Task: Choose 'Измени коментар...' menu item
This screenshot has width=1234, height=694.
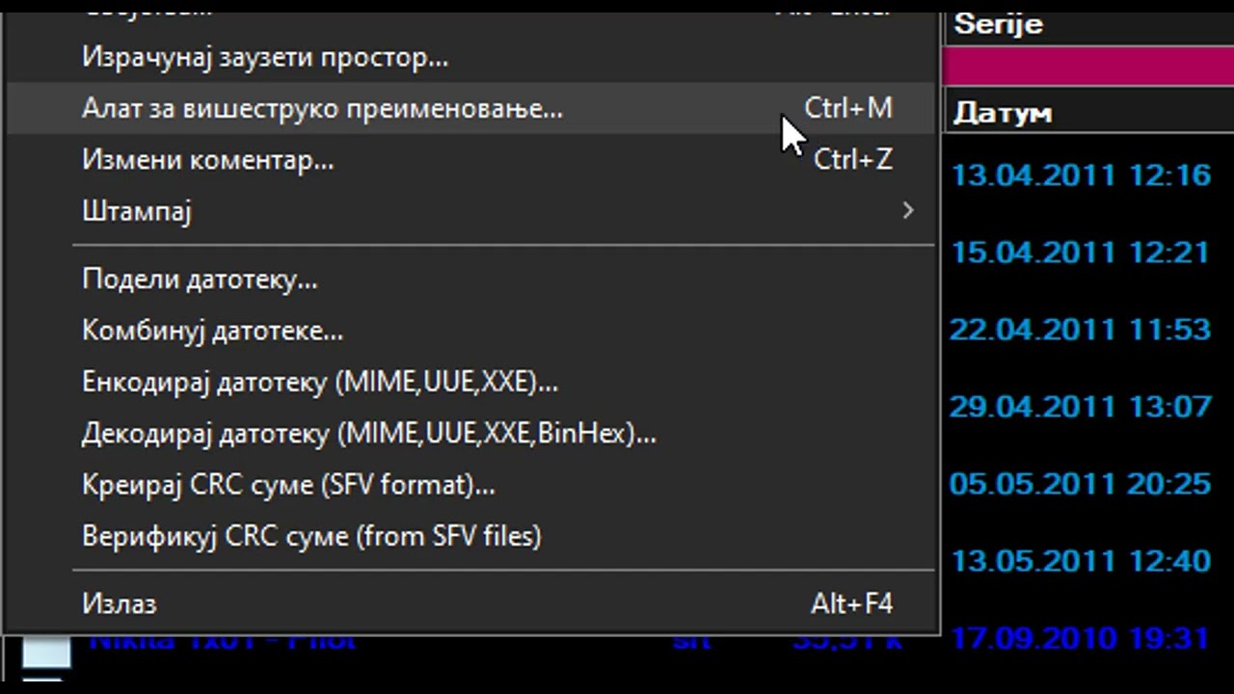Action: [470, 160]
